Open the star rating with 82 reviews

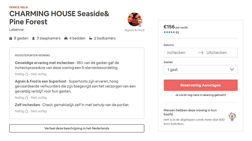(171, 32)
